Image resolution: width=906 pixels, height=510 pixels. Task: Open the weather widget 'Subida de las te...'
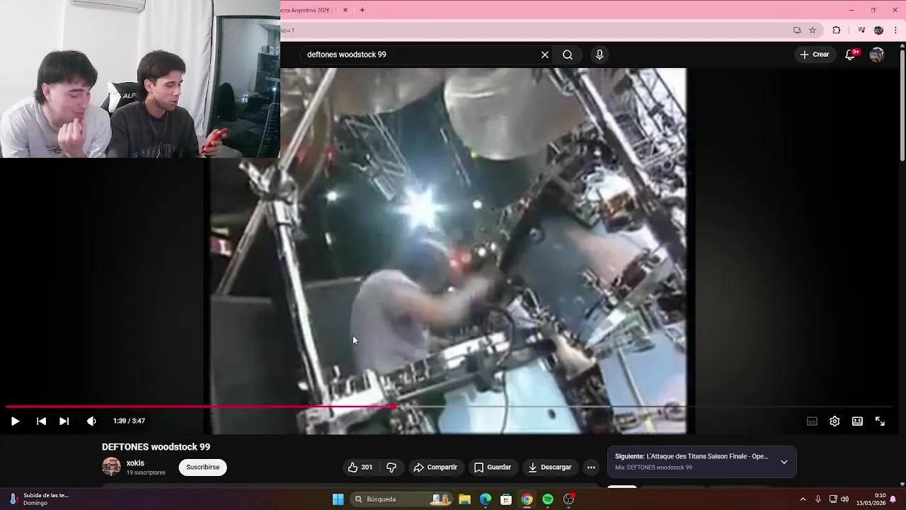39,499
